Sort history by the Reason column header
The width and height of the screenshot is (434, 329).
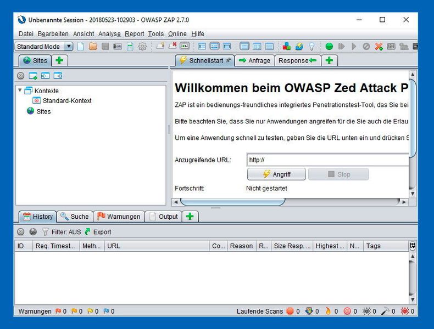point(242,246)
